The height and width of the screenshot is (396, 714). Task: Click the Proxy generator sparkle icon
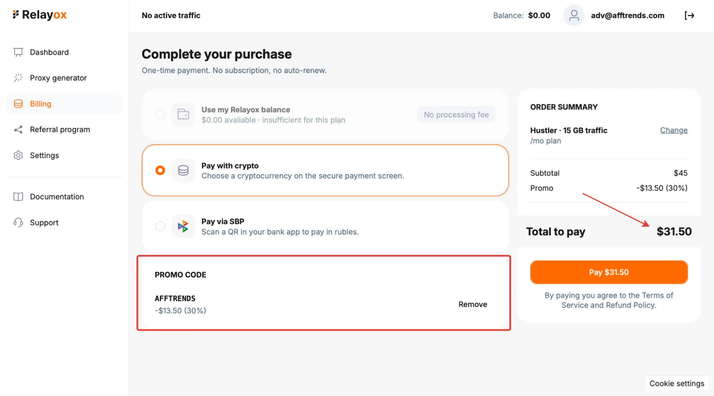(18, 78)
